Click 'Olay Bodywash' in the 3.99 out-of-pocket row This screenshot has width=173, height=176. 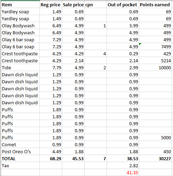click(x=20, y=26)
